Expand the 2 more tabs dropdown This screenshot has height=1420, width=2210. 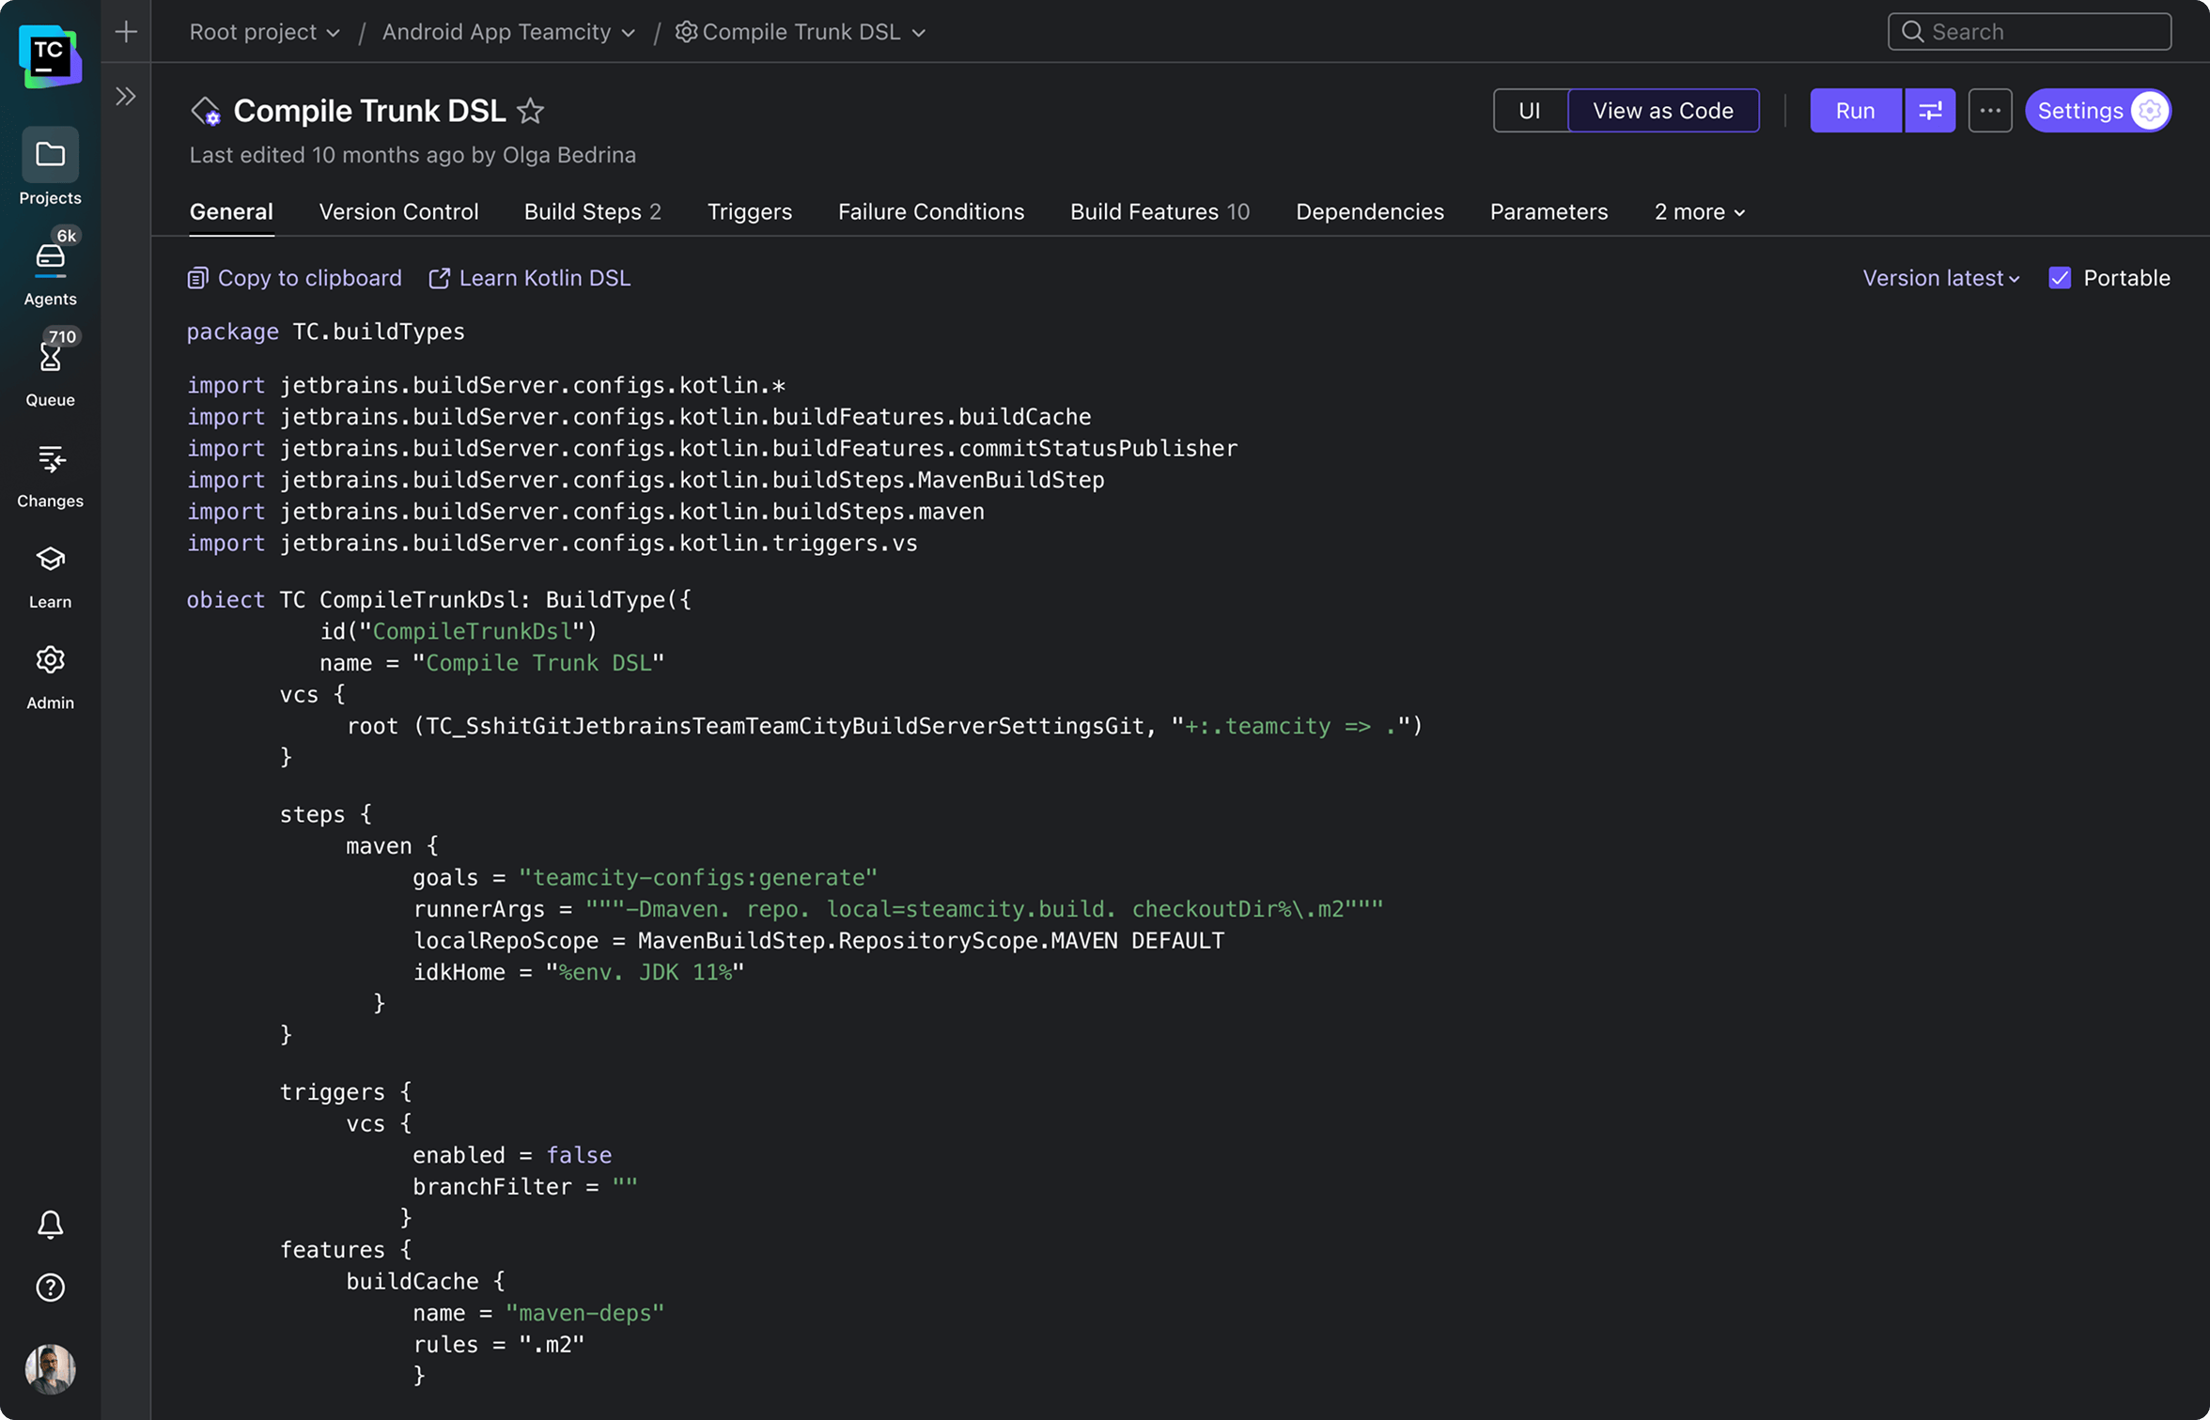(x=1699, y=211)
